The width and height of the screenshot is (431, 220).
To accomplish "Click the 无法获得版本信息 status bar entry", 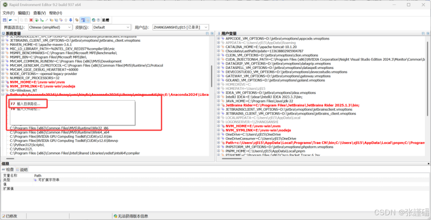I will pyautogui.click(x=131, y=216).
